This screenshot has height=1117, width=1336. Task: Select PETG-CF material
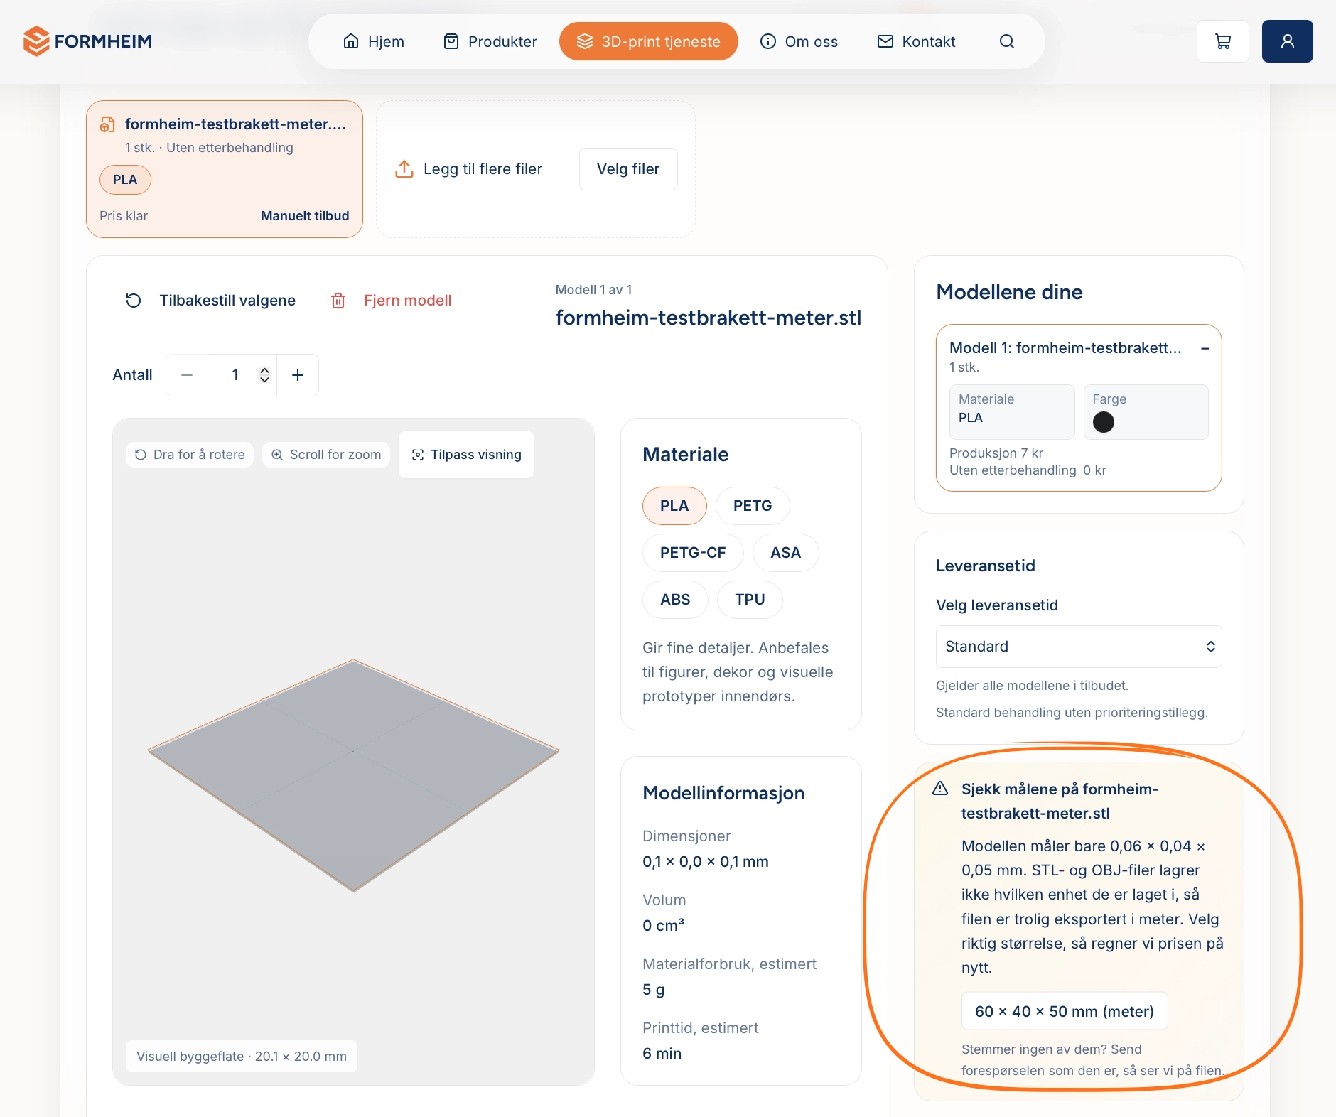[693, 553]
